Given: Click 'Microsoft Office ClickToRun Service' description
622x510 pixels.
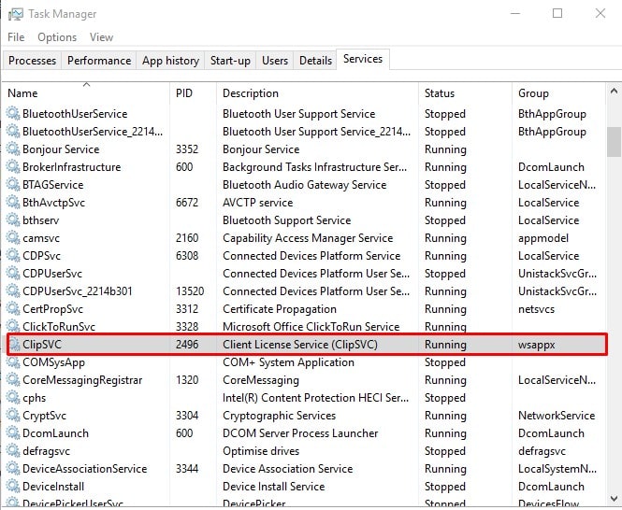Looking at the screenshot, I should tap(311, 327).
